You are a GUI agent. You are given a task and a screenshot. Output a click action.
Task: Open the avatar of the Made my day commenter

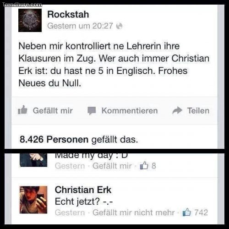click(33, 160)
